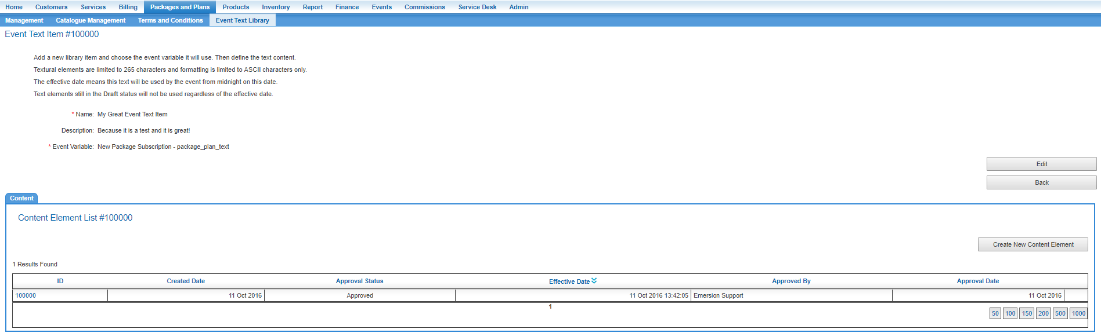Viewport: 1101px width, 333px height.
Task: Sort by the Created Date column
Action: tap(186, 281)
